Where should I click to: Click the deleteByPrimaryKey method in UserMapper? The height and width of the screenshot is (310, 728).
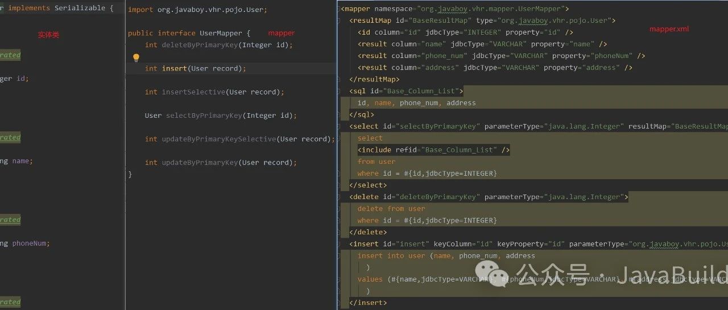click(x=198, y=45)
